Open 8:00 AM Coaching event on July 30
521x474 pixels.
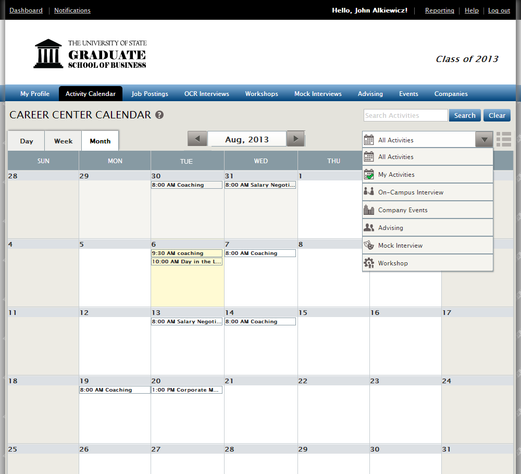pos(187,185)
